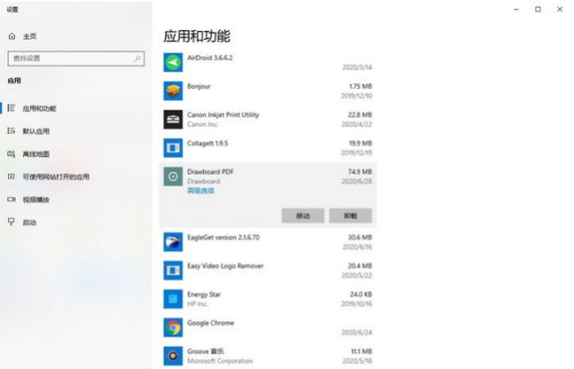
Task: Select EagleGet version 2.1.6.70 name
Action: click(223, 237)
